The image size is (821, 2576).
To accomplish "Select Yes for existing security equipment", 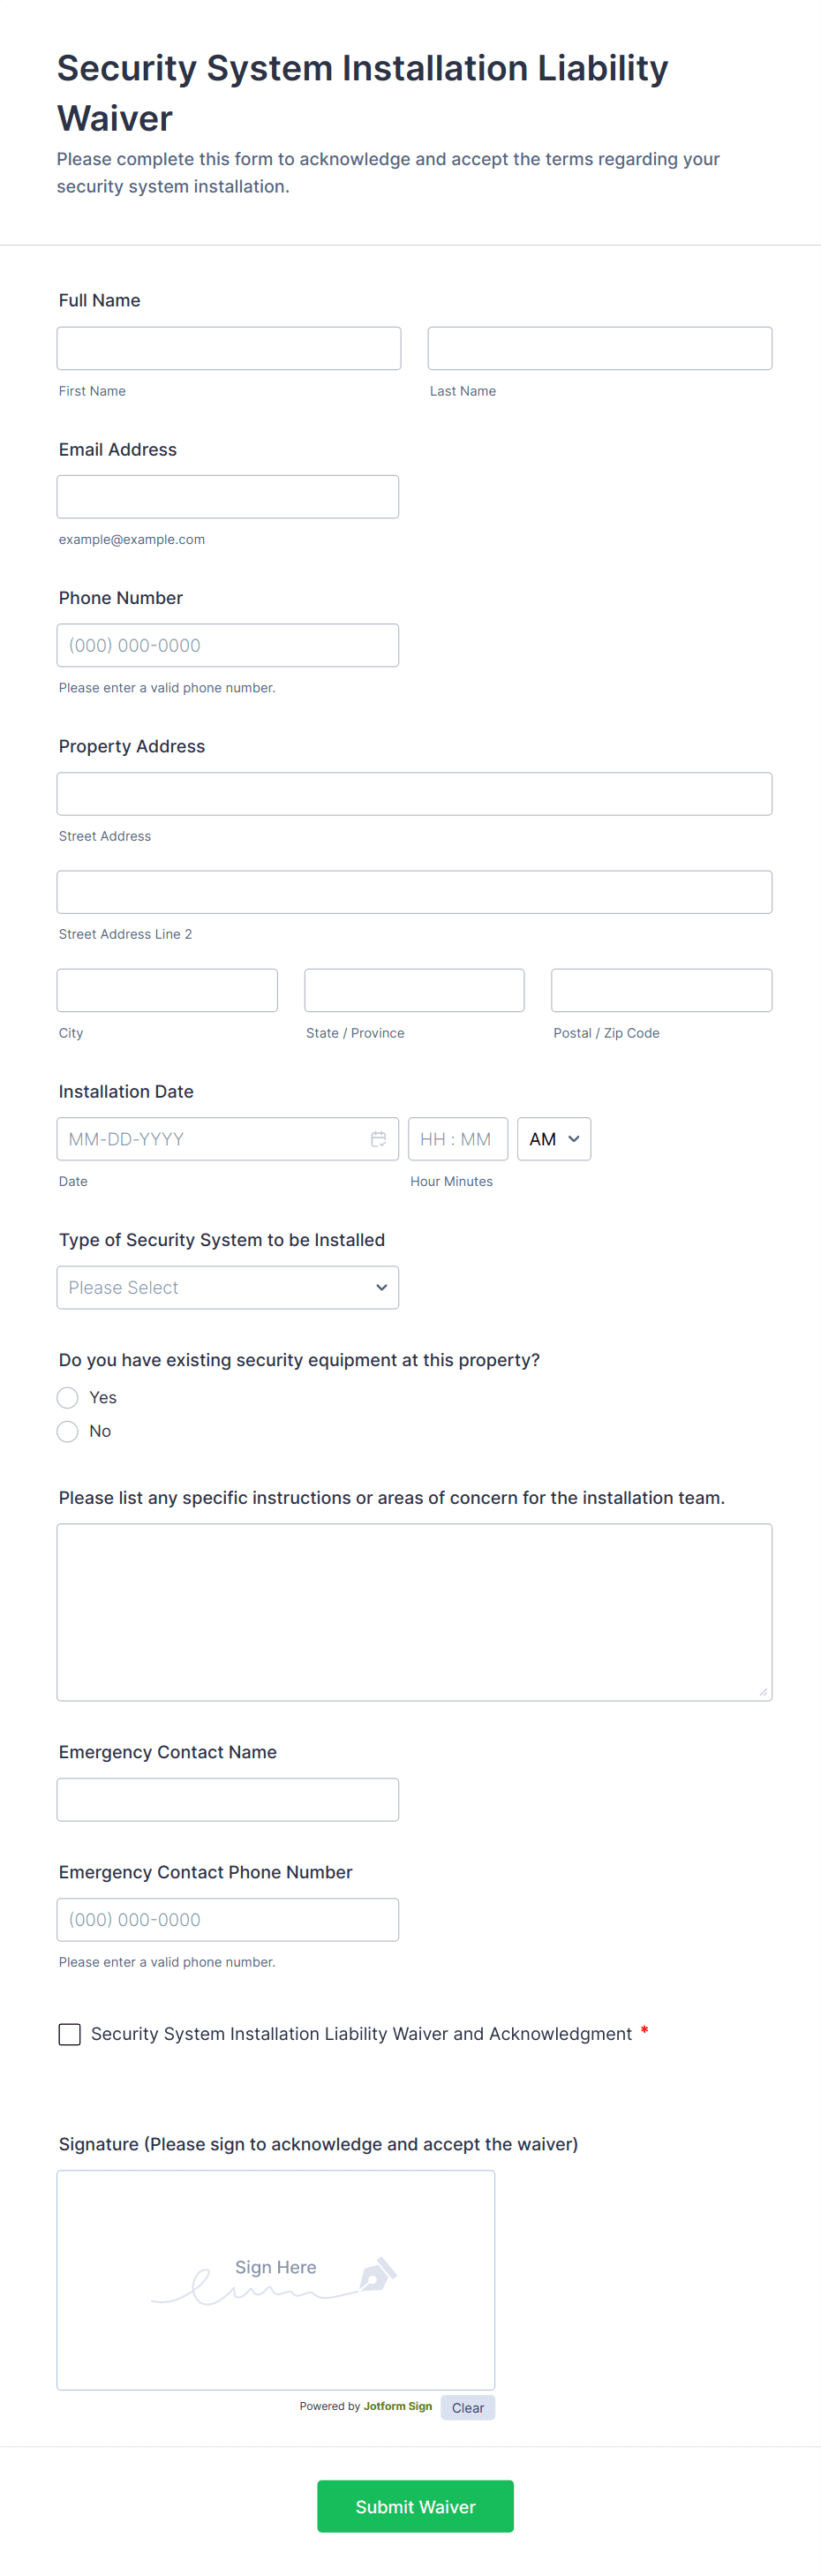I will click(68, 1397).
